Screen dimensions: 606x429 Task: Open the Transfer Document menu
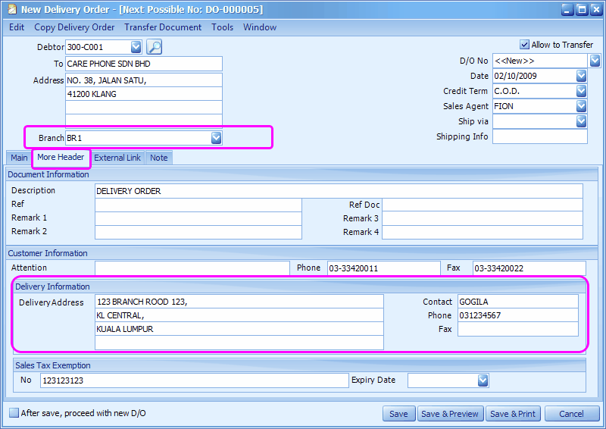pyautogui.click(x=163, y=27)
